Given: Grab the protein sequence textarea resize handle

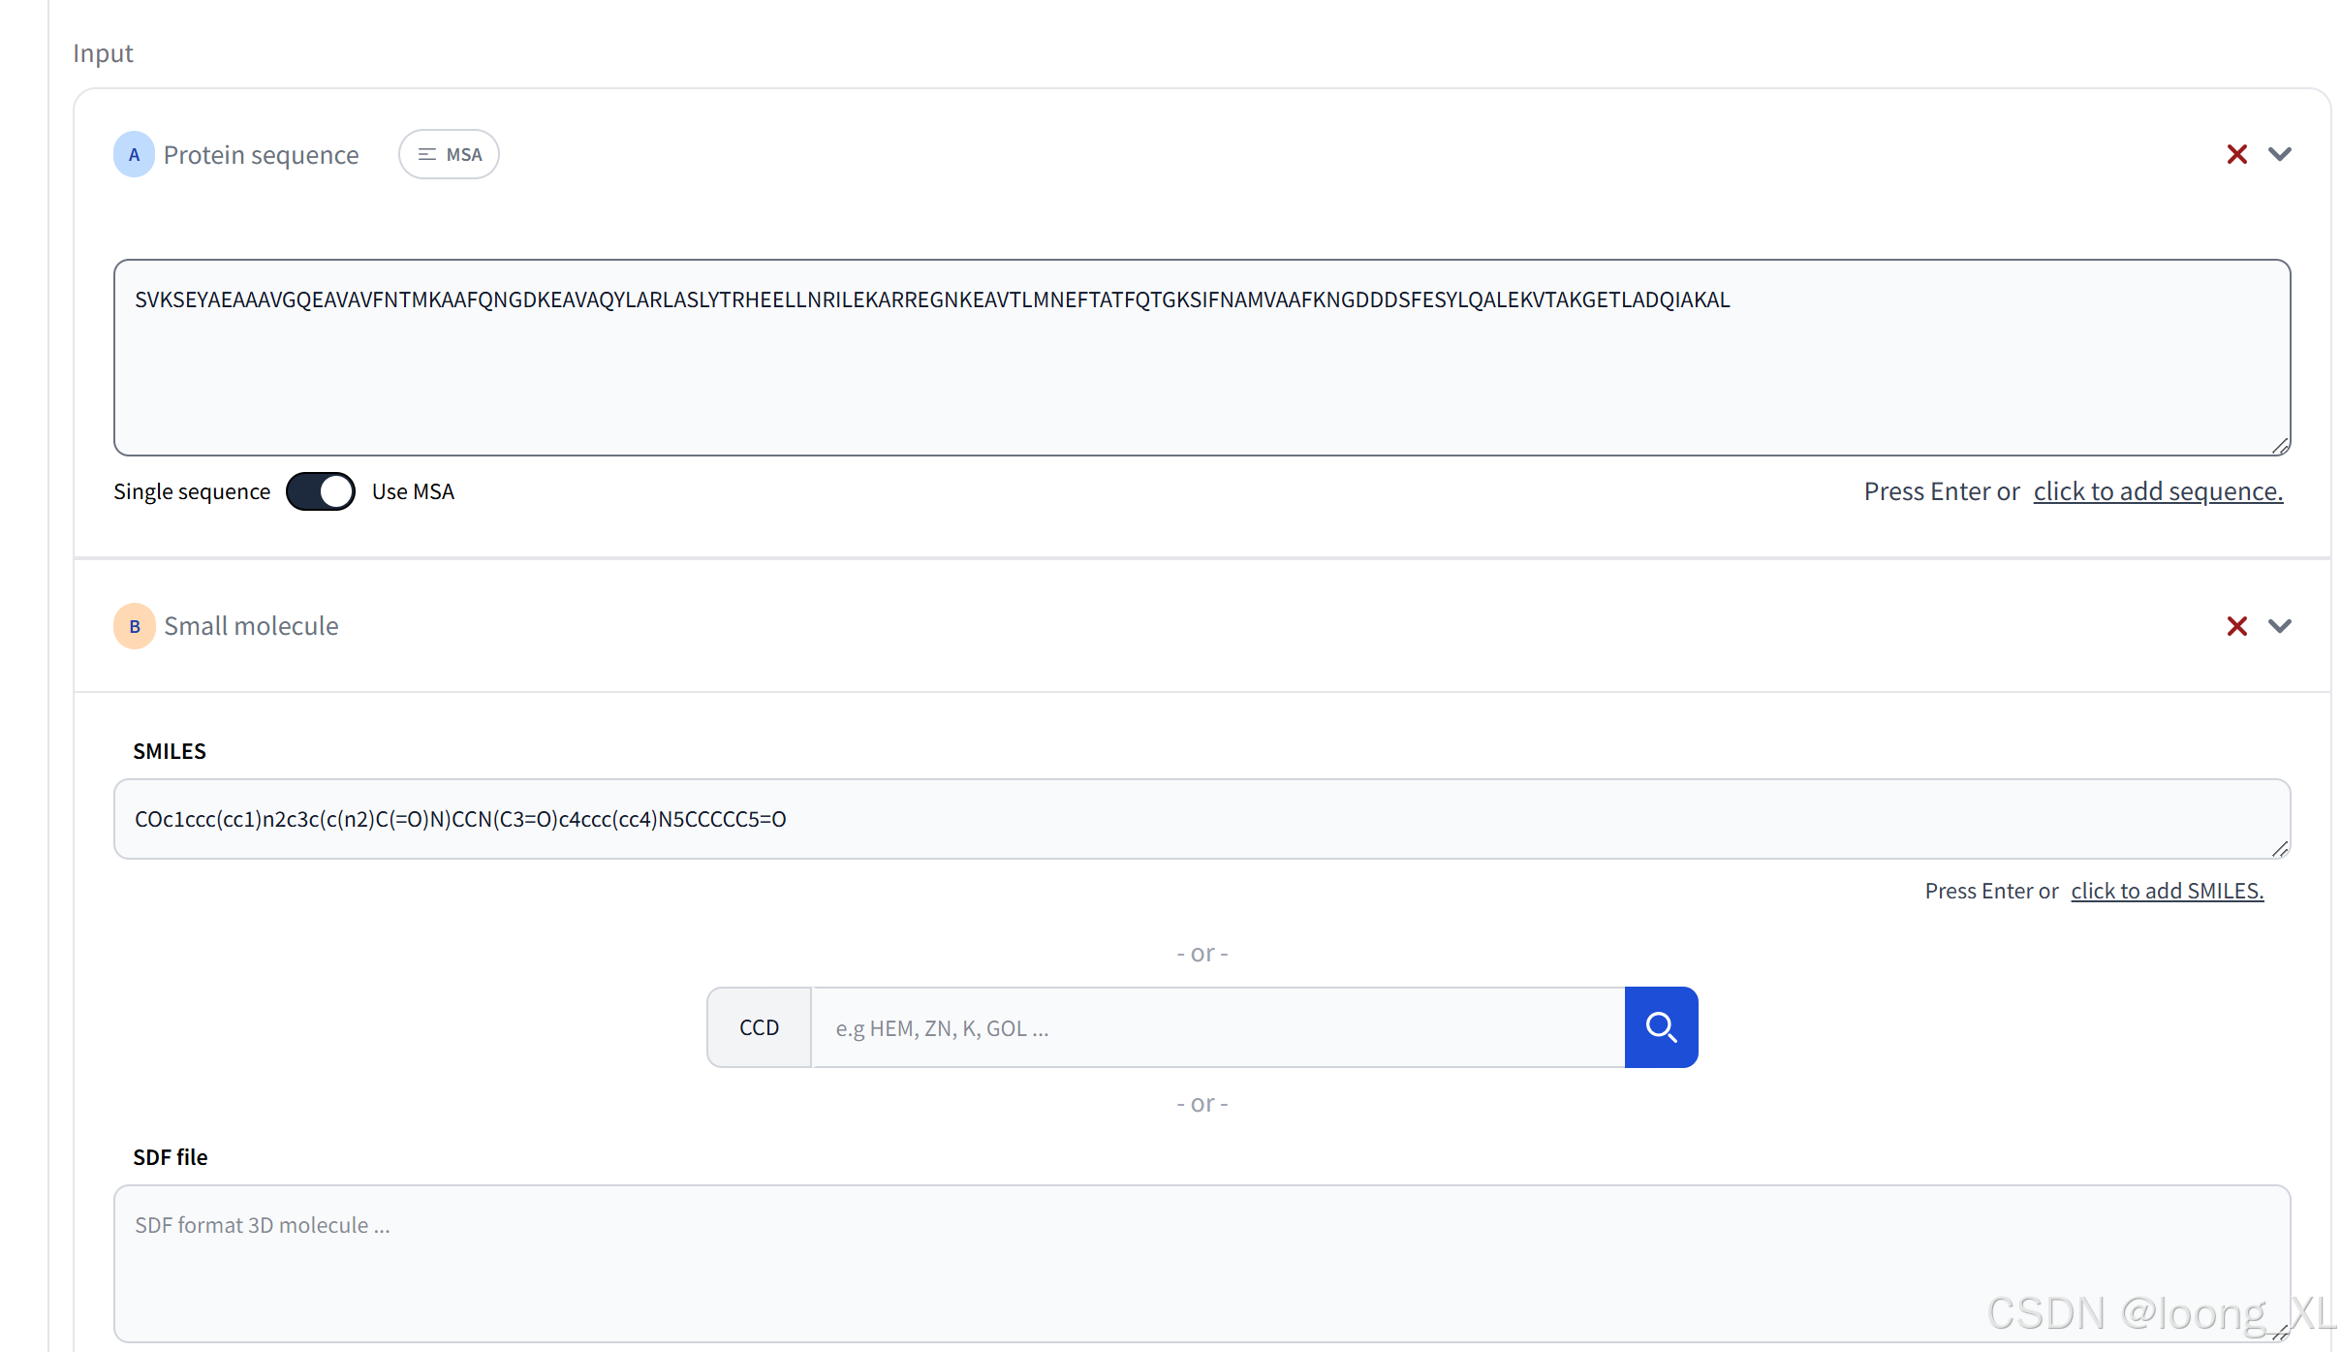Looking at the screenshot, I should [2280, 445].
